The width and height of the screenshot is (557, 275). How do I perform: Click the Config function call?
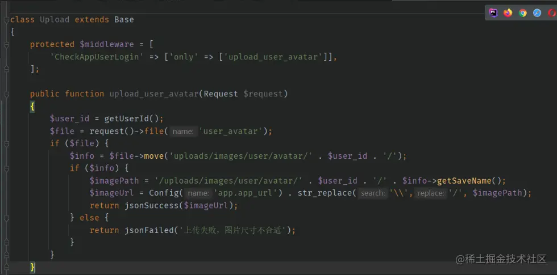164,193
